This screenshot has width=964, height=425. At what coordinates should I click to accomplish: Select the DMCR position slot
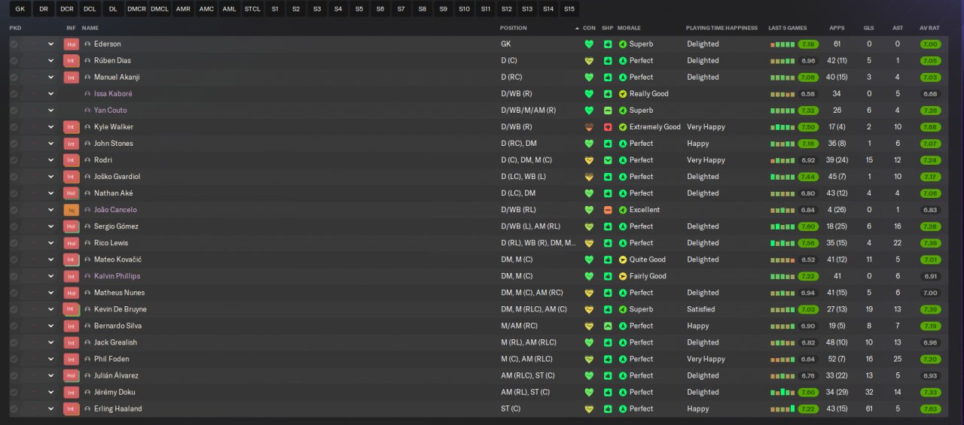(x=136, y=9)
